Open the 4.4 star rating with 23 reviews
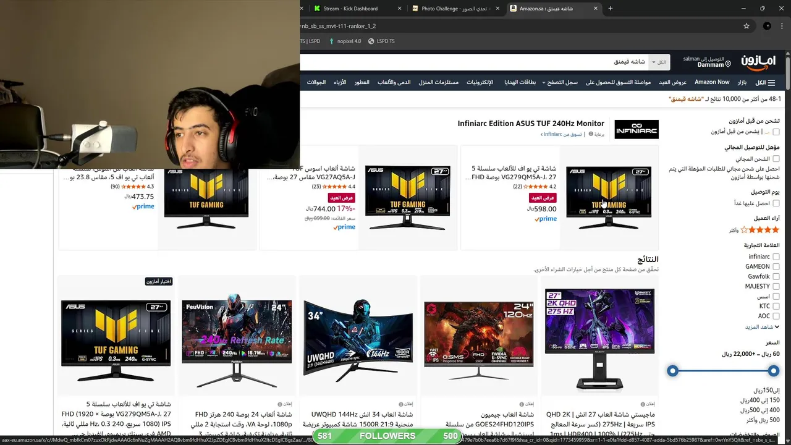791x445 pixels. pyautogui.click(x=334, y=187)
